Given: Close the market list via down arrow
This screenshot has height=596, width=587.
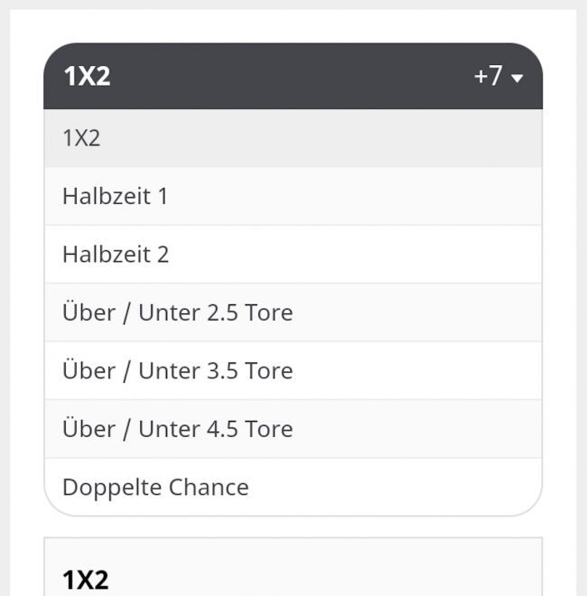Looking at the screenshot, I should [x=517, y=79].
